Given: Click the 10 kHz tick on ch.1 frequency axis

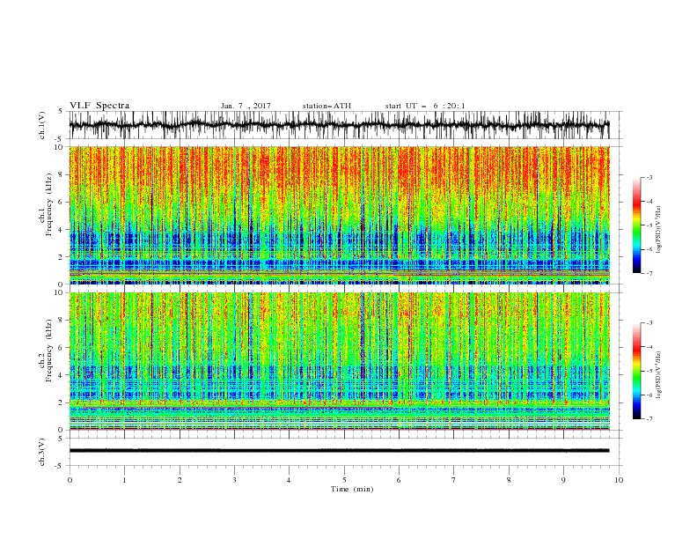Looking at the screenshot, I should [60, 147].
